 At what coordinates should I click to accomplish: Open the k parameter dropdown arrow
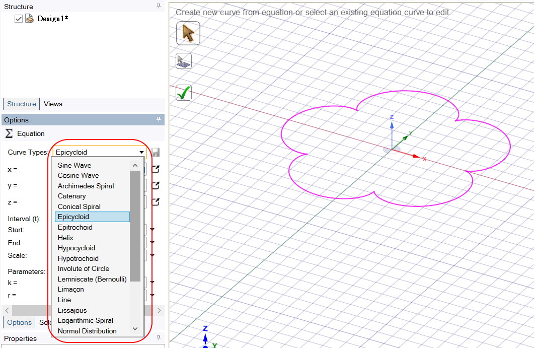pyautogui.click(x=152, y=282)
